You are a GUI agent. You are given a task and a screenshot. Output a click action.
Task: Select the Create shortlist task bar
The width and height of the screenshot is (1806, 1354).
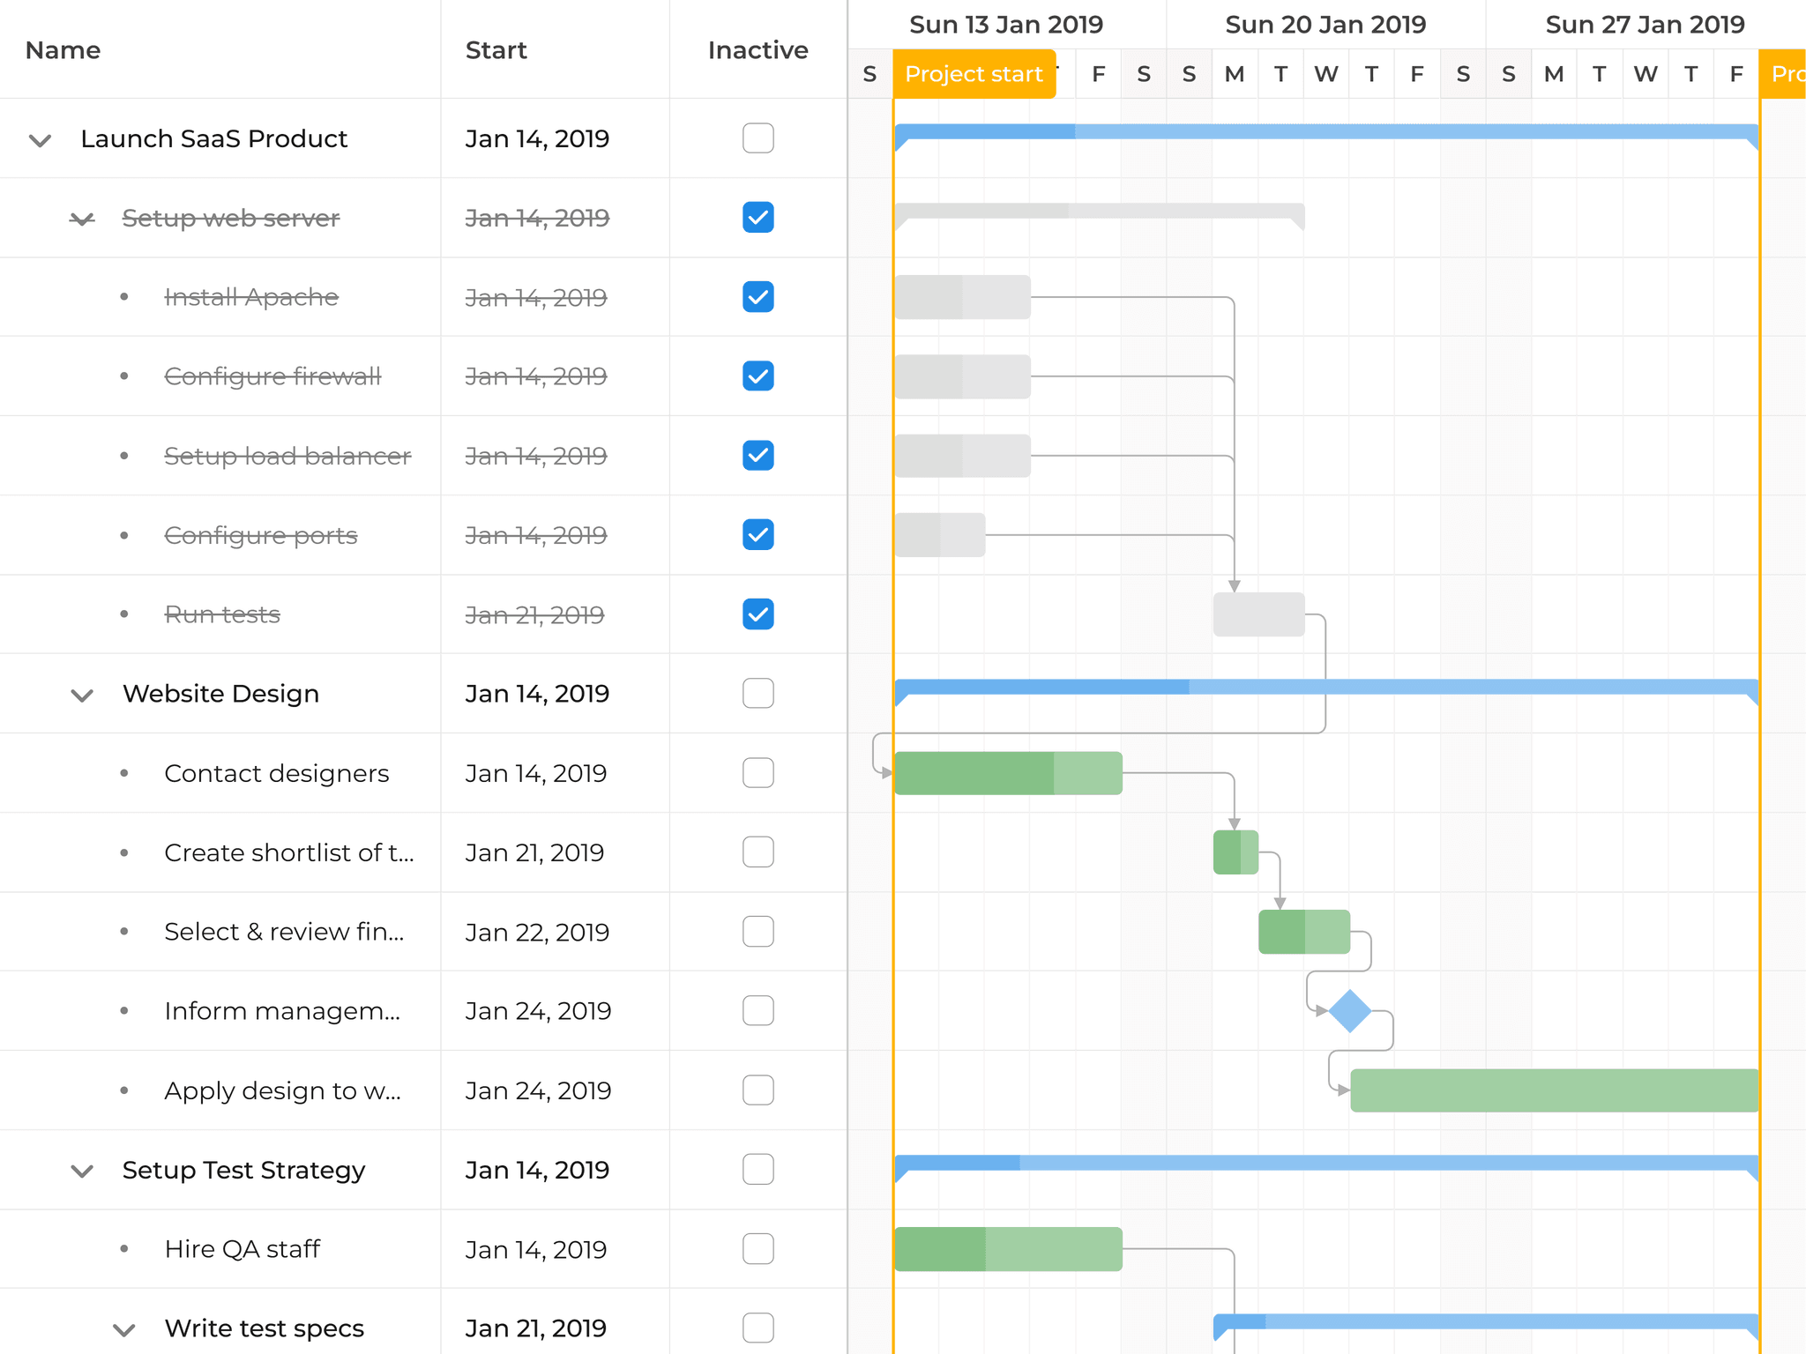[1235, 852]
